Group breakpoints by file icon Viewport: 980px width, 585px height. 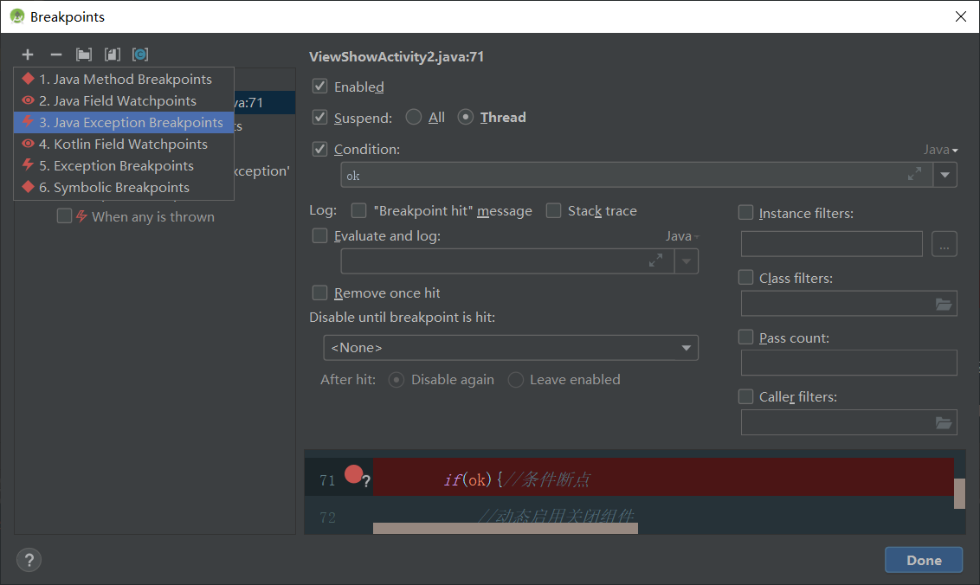coord(113,55)
